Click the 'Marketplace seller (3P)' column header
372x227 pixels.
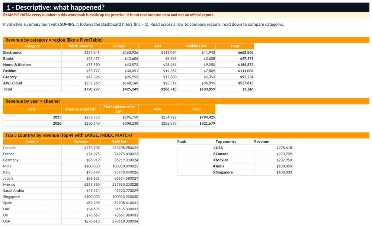coord(119,109)
